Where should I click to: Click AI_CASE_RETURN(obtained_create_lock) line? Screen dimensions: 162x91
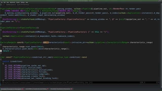click(x=25, y=76)
